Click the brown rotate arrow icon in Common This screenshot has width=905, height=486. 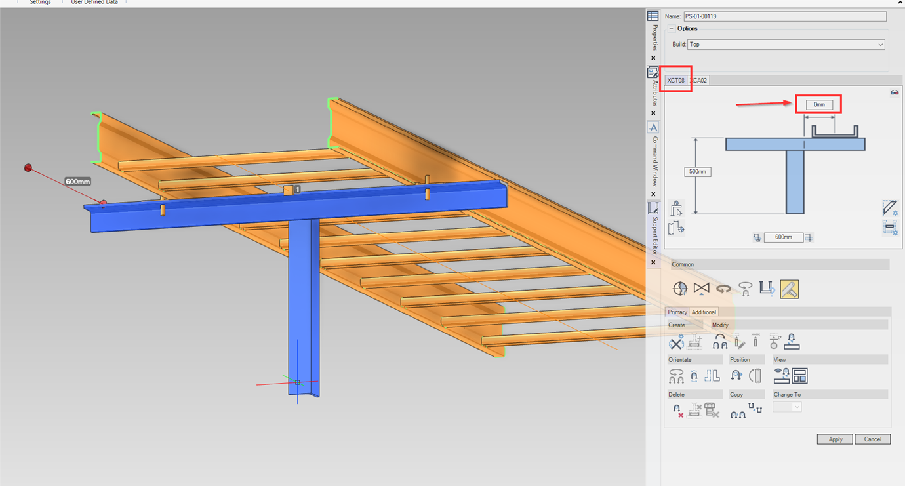click(x=723, y=289)
